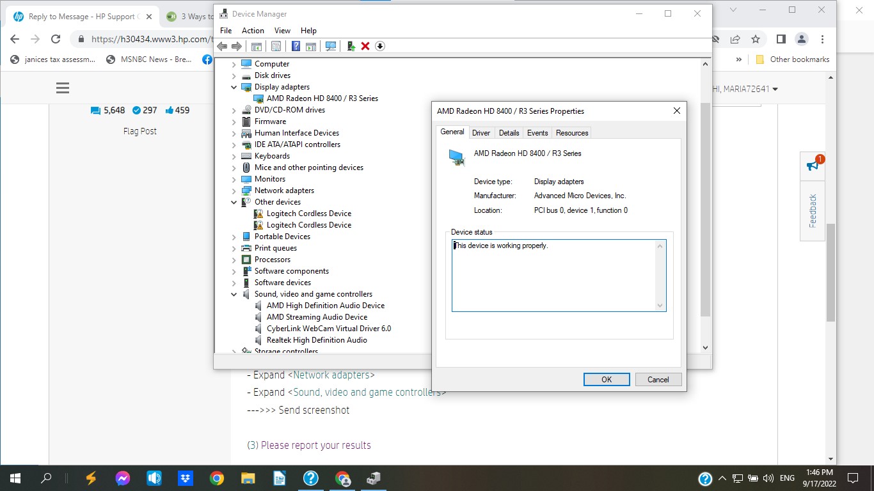Toggle the Show/Hide Console Tree toolbar icon
The image size is (874, 491).
coord(256,45)
